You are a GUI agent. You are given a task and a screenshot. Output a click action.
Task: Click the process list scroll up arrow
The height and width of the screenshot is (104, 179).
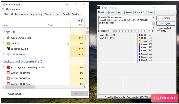87,29
